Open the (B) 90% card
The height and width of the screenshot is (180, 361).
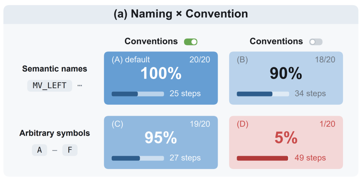[x=286, y=78]
